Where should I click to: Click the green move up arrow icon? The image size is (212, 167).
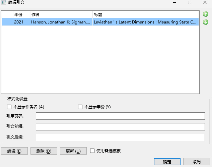click(206, 14)
